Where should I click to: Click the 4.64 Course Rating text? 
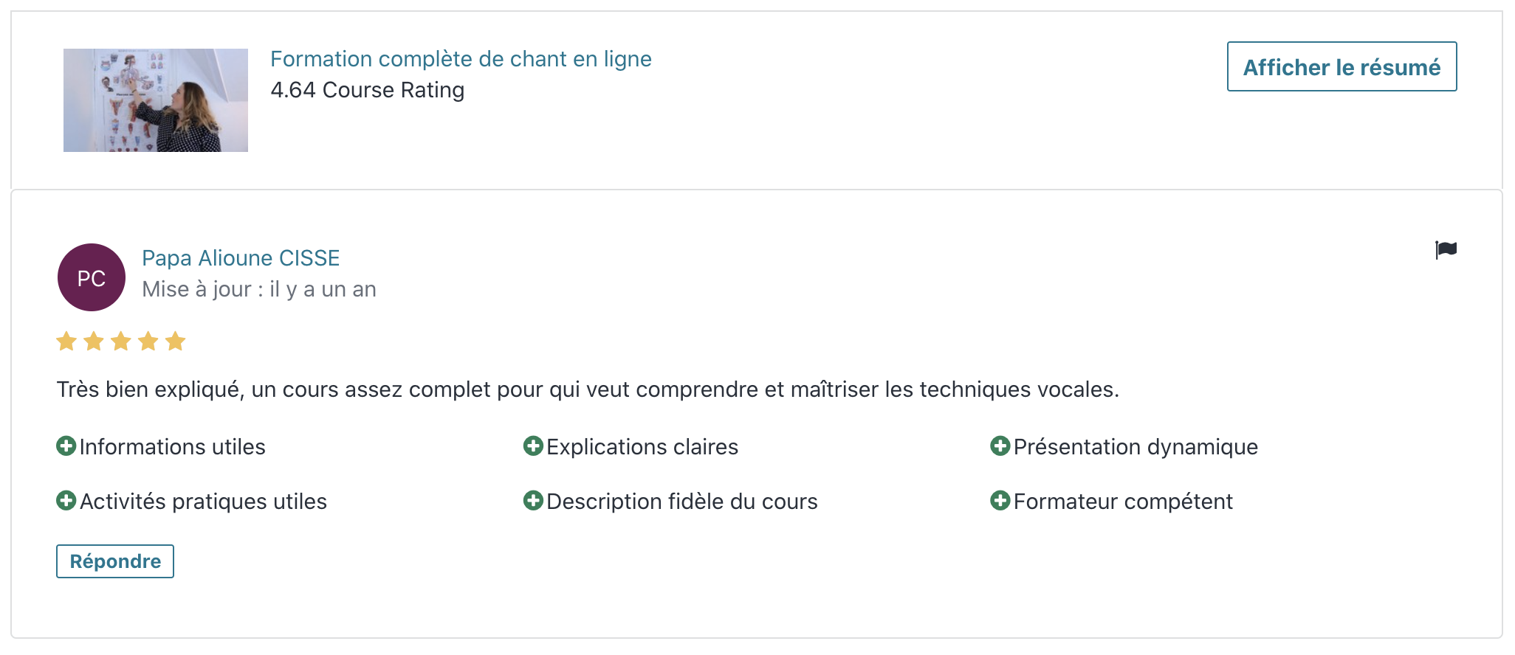click(x=368, y=90)
